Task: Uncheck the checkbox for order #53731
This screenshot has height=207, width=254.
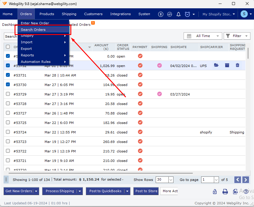Action: pyautogui.click(x=8, y=75)
